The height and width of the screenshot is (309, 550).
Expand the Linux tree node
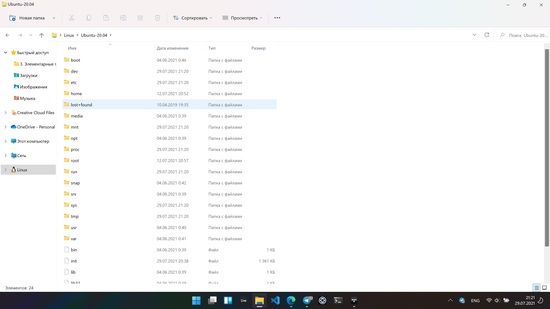(6, 170)
